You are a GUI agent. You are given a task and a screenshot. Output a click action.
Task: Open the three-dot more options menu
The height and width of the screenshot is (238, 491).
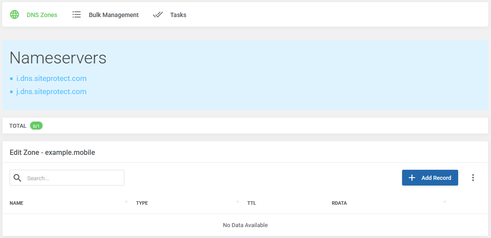click(x=473, y=178)
